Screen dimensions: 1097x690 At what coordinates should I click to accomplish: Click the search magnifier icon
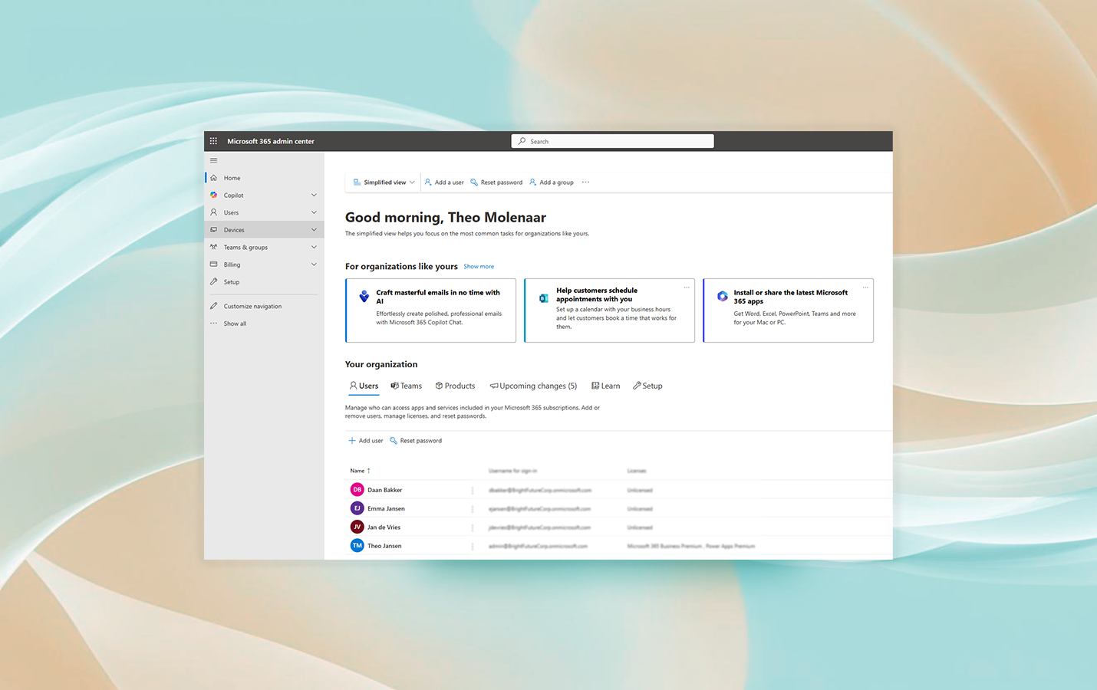pos(522,141)
